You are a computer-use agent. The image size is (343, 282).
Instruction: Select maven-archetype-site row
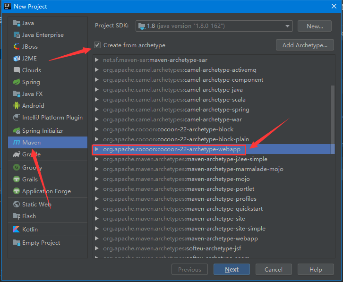coord(214,219)
